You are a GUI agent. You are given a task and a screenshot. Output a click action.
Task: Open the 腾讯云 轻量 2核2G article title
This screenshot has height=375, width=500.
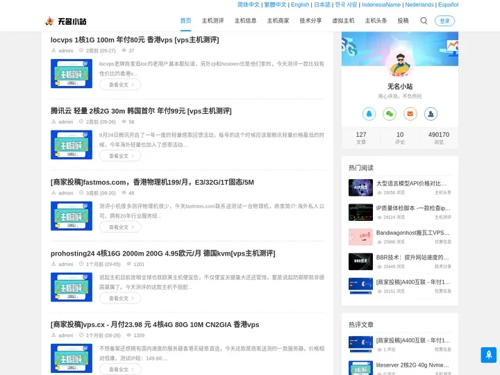point(141,111)
